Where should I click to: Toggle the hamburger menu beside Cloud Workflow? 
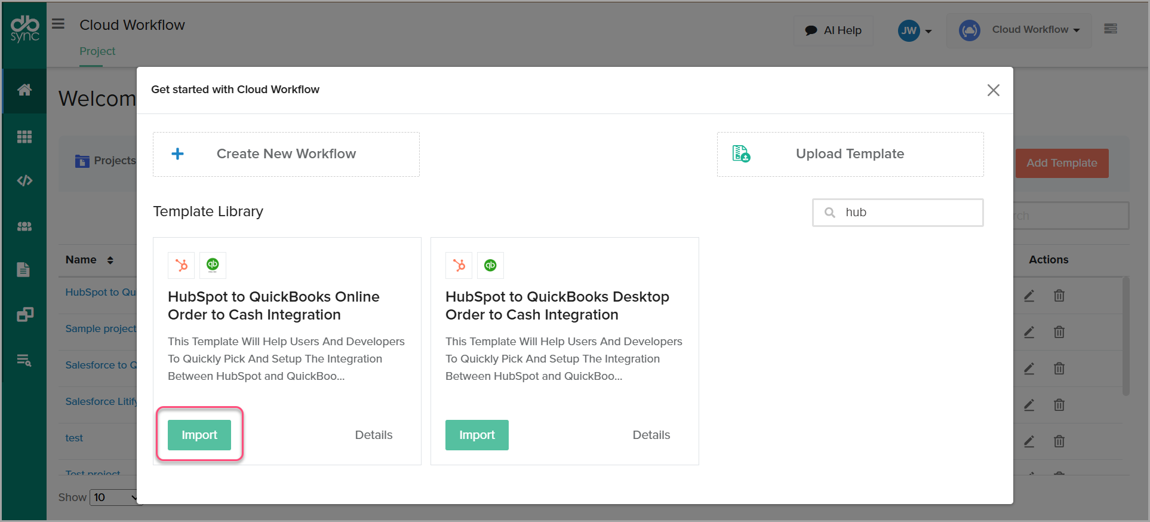tap(58, 24)
